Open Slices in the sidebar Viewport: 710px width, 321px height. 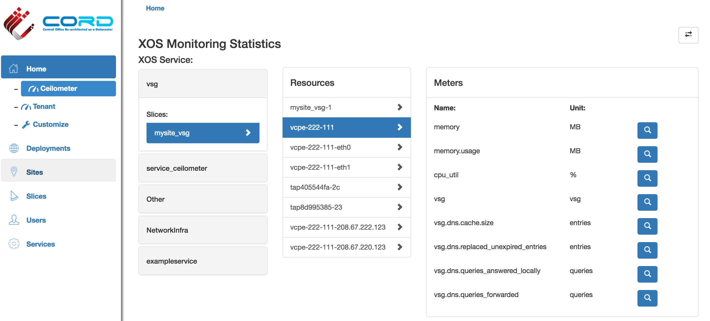58,196
